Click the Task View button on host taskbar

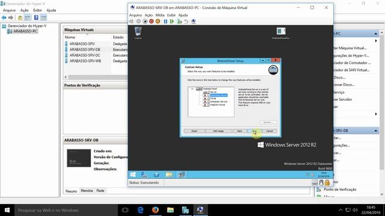click(125, 210)
